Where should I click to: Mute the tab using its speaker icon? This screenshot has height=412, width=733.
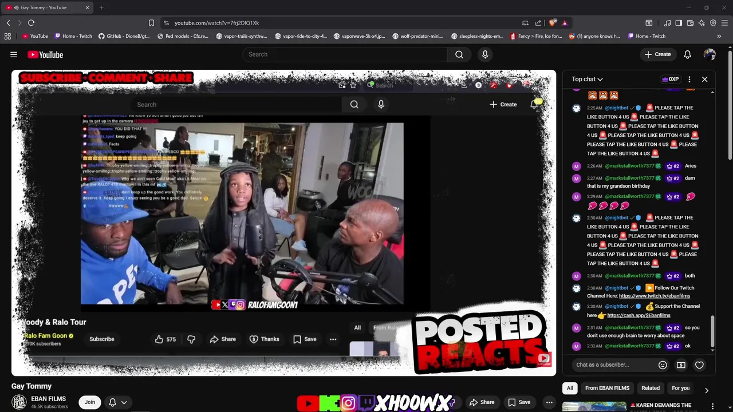pos(16,7)
